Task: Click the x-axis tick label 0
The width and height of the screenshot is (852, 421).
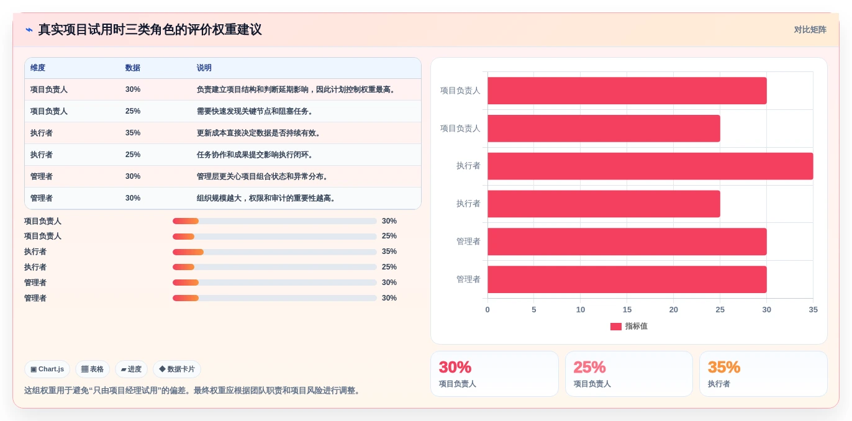Action: pyautogui.click(x=487, y=309)
